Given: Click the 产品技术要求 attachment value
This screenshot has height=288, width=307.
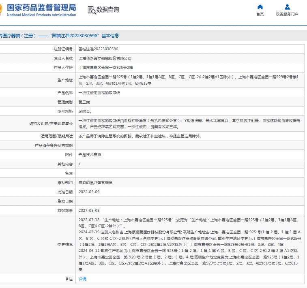Looking at the screenshot, I should click(x=90, y=155).
